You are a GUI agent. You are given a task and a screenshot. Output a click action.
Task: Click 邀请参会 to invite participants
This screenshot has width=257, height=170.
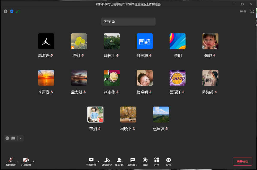[x=107, y=161]
